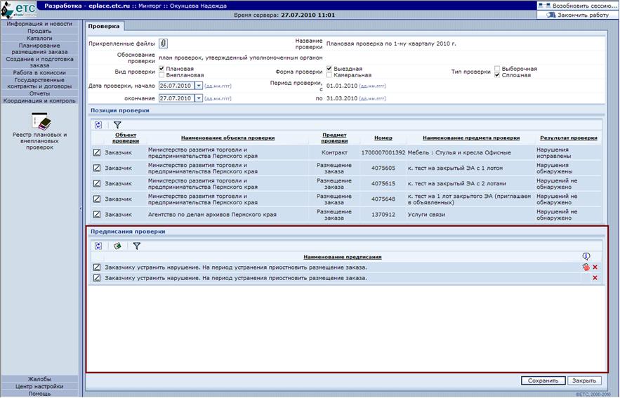Open attached files paperclip icon
This screenshot has height=398, width=620.
[x=164, y=44]
